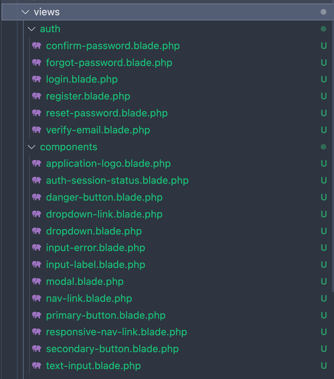
Task: Click the PHP icon beside text-input.blade.php
Action: tap(37, 366)
